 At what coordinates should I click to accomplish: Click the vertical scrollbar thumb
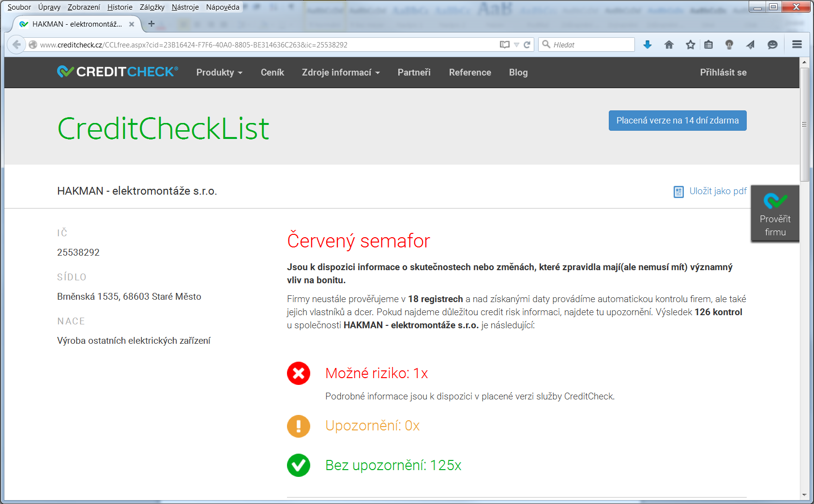click(804, 124)
